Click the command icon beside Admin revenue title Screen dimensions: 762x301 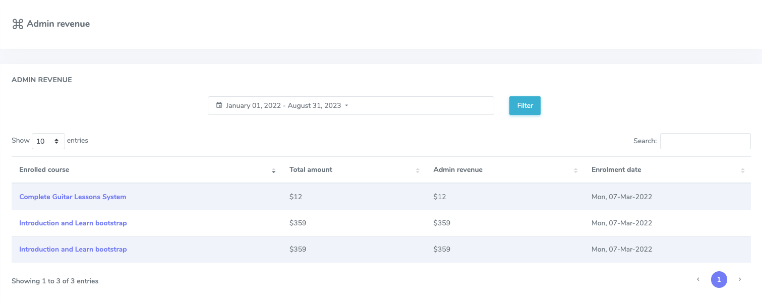click(x=18, y=24)
